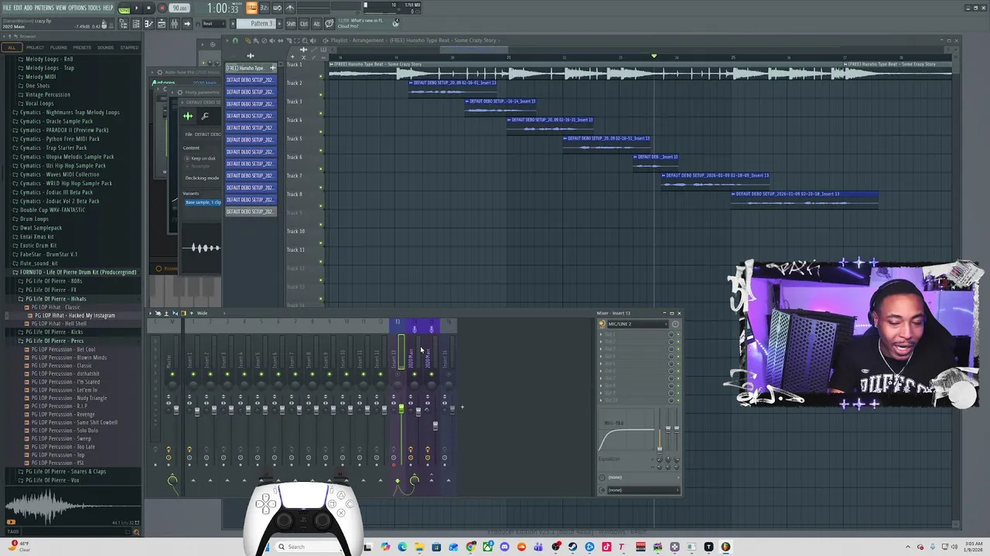Mute Track 2 in the playlist
The image size is (990, 556).
321,96
